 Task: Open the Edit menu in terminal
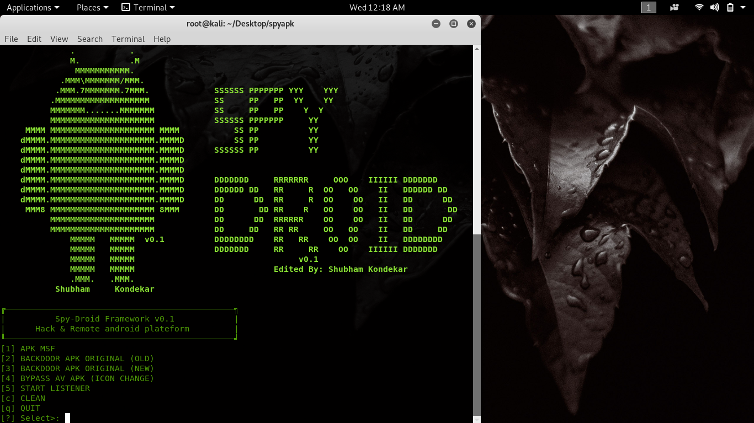34,39
